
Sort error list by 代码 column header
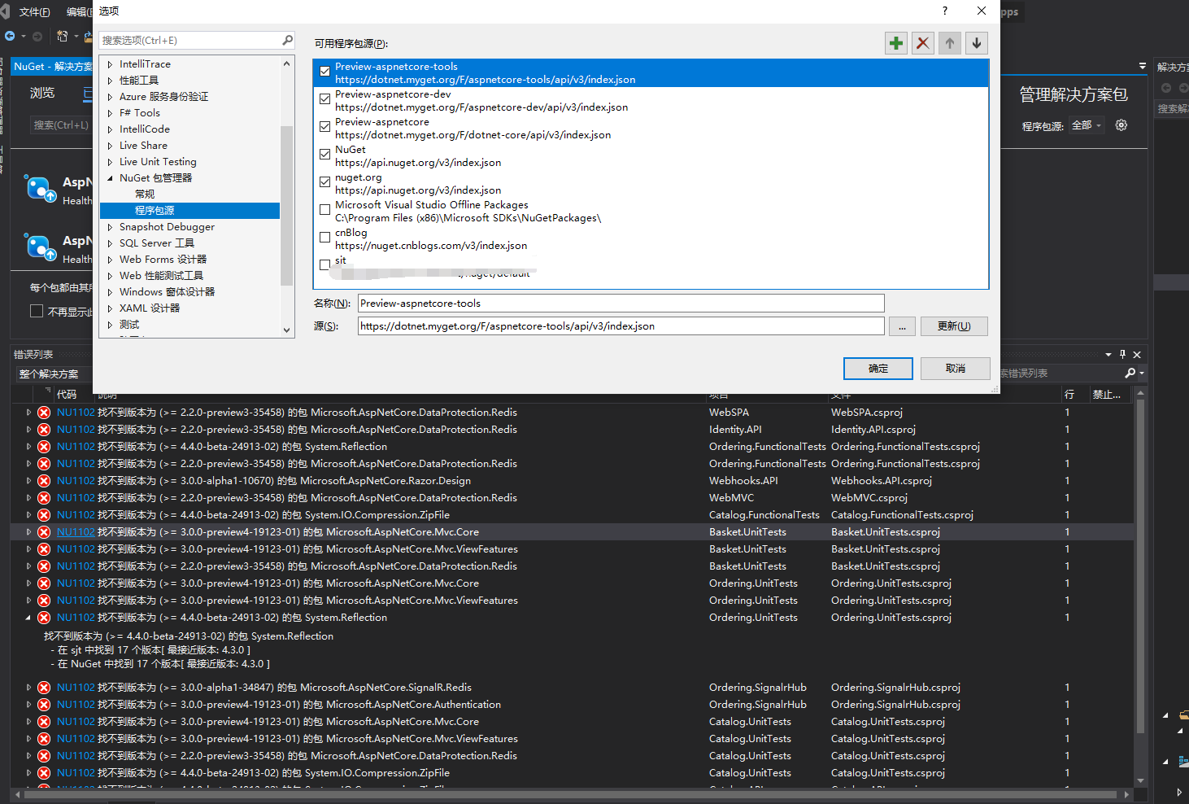point(67,395)
